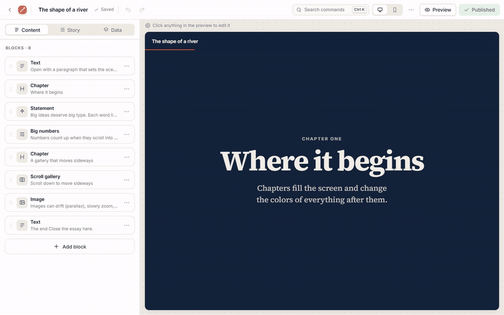This screenshot has width=504, height=315.
Task: Click the 'BLOCKS · 8' heading
Action: click(18, 48)
